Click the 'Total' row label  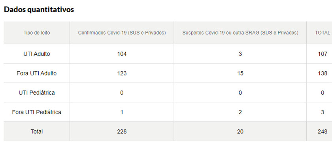click(37, 132)
